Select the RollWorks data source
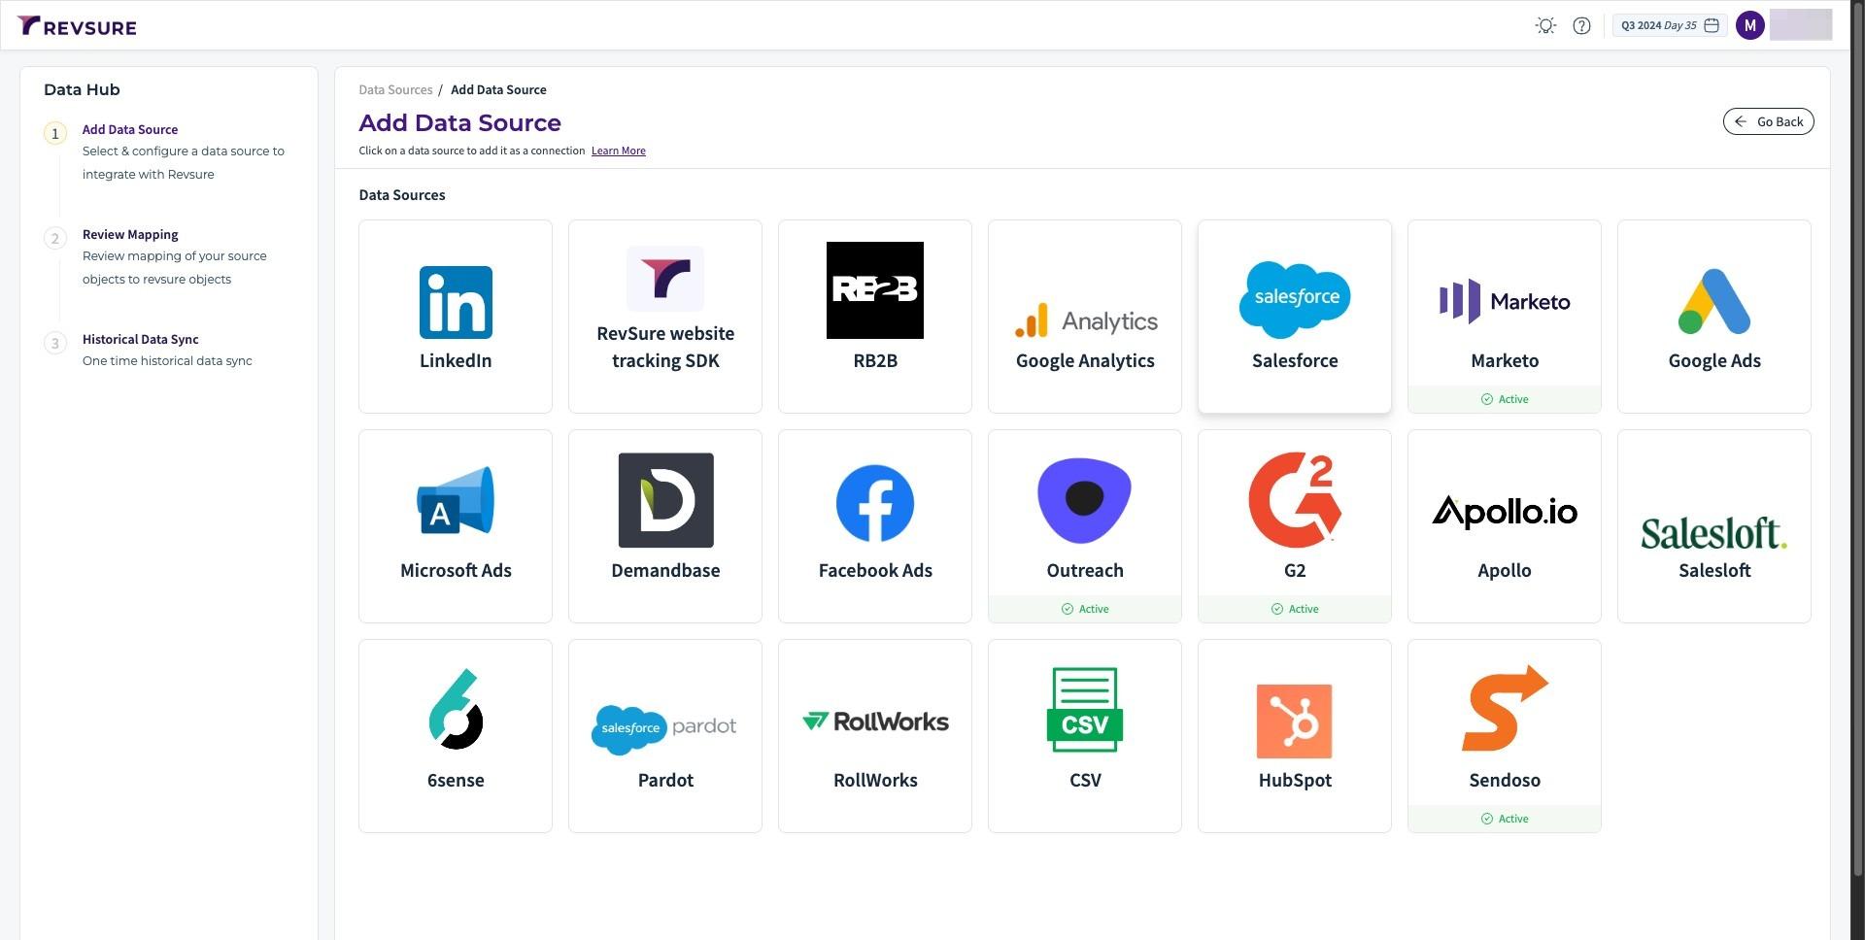 [875, 736]
